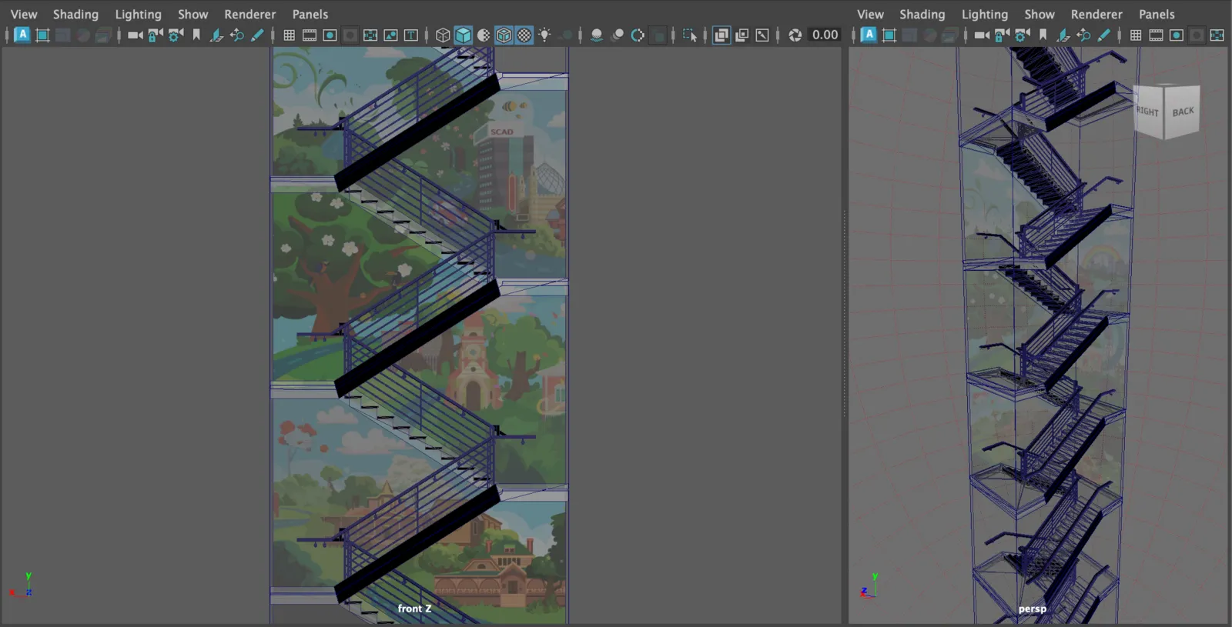Select grease pencil tool in left panel
This screenshot has width=1232, height=627.
[257, 35]
